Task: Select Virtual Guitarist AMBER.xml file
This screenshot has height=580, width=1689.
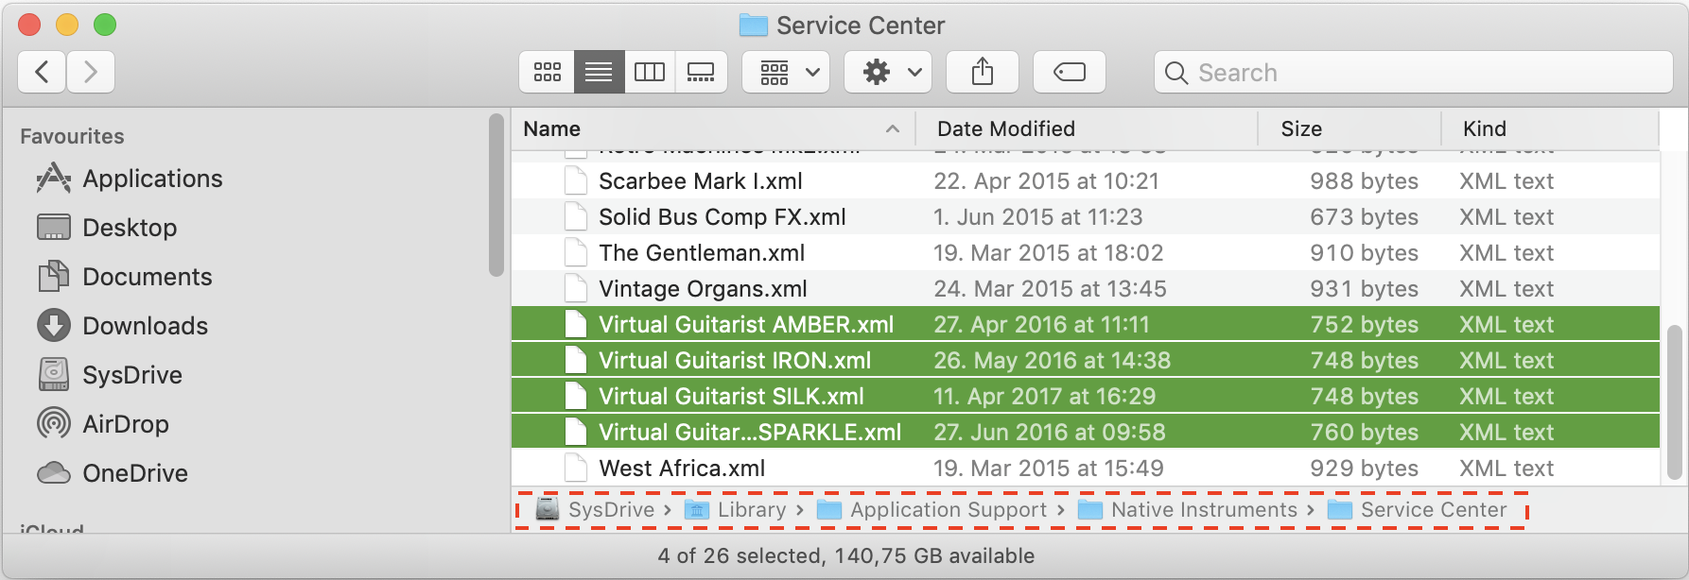Action: (x=1085, y=325)
